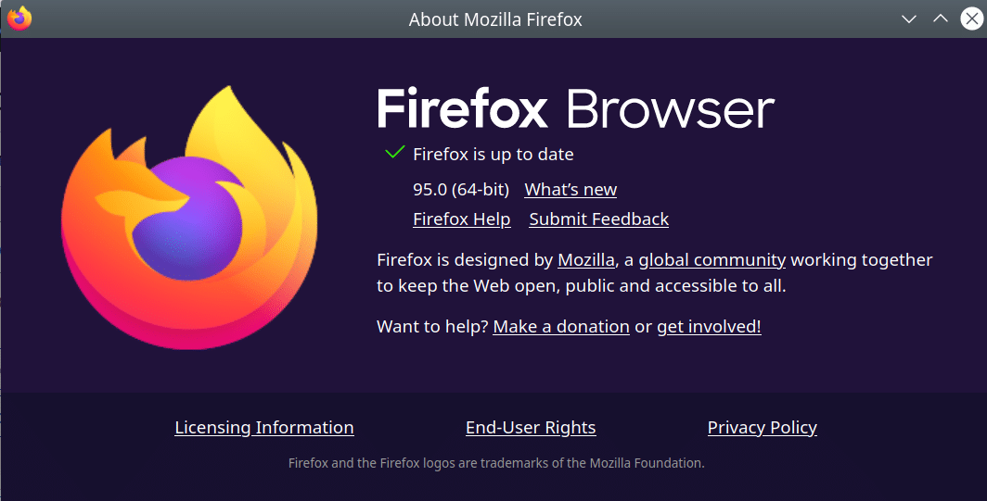Click the green up-to-date checkmark
This screenshot has height=501, width=987.
[x=394, y=153]
